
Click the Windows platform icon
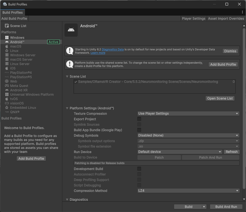pyautogui.click(x=7, y=37)
